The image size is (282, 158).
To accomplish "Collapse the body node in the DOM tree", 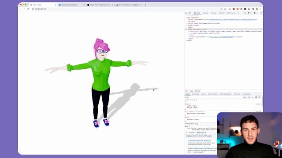I will click(x=187, y=27).
